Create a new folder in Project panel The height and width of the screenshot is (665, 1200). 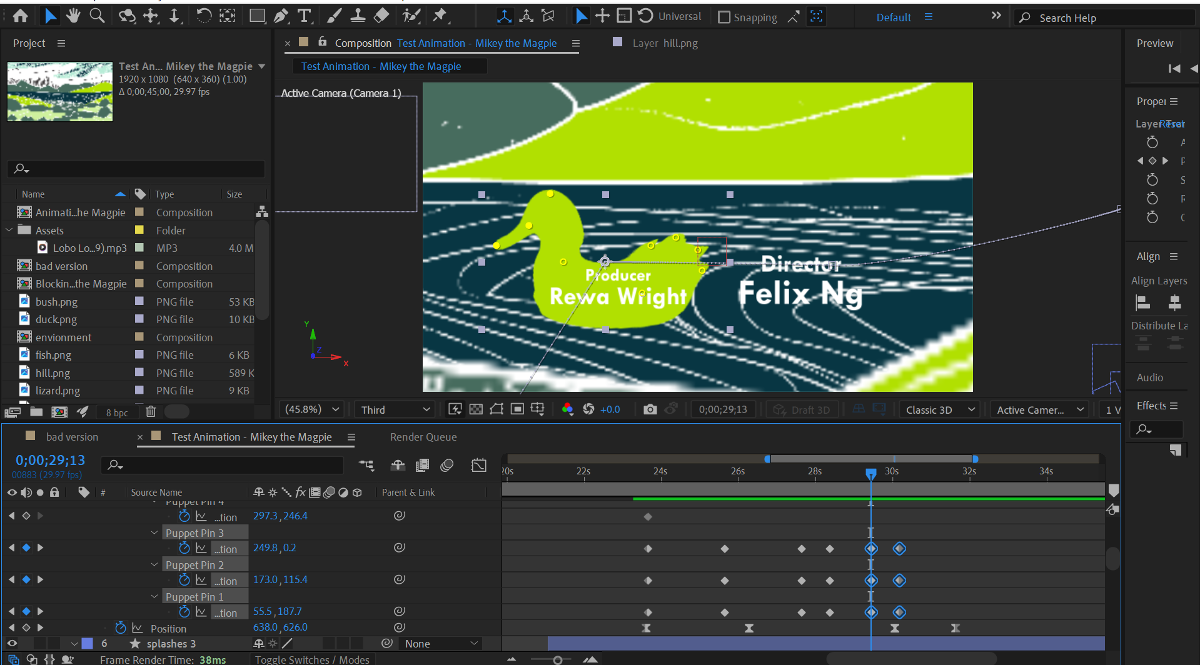point(36,412)
